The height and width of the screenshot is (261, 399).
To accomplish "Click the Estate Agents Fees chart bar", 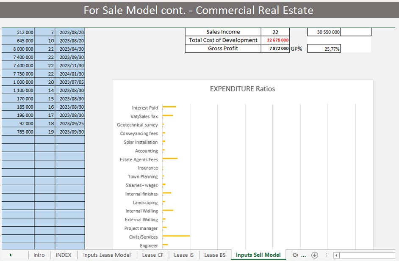I will pos(170,158).
